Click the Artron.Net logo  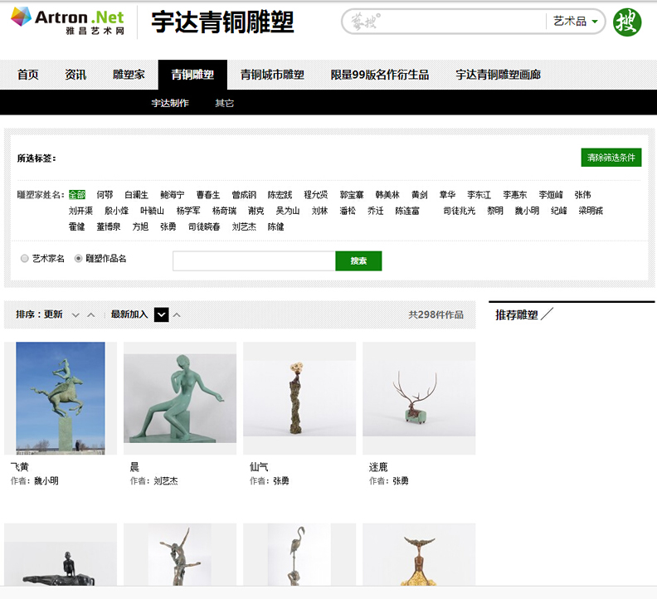(67, 21)
